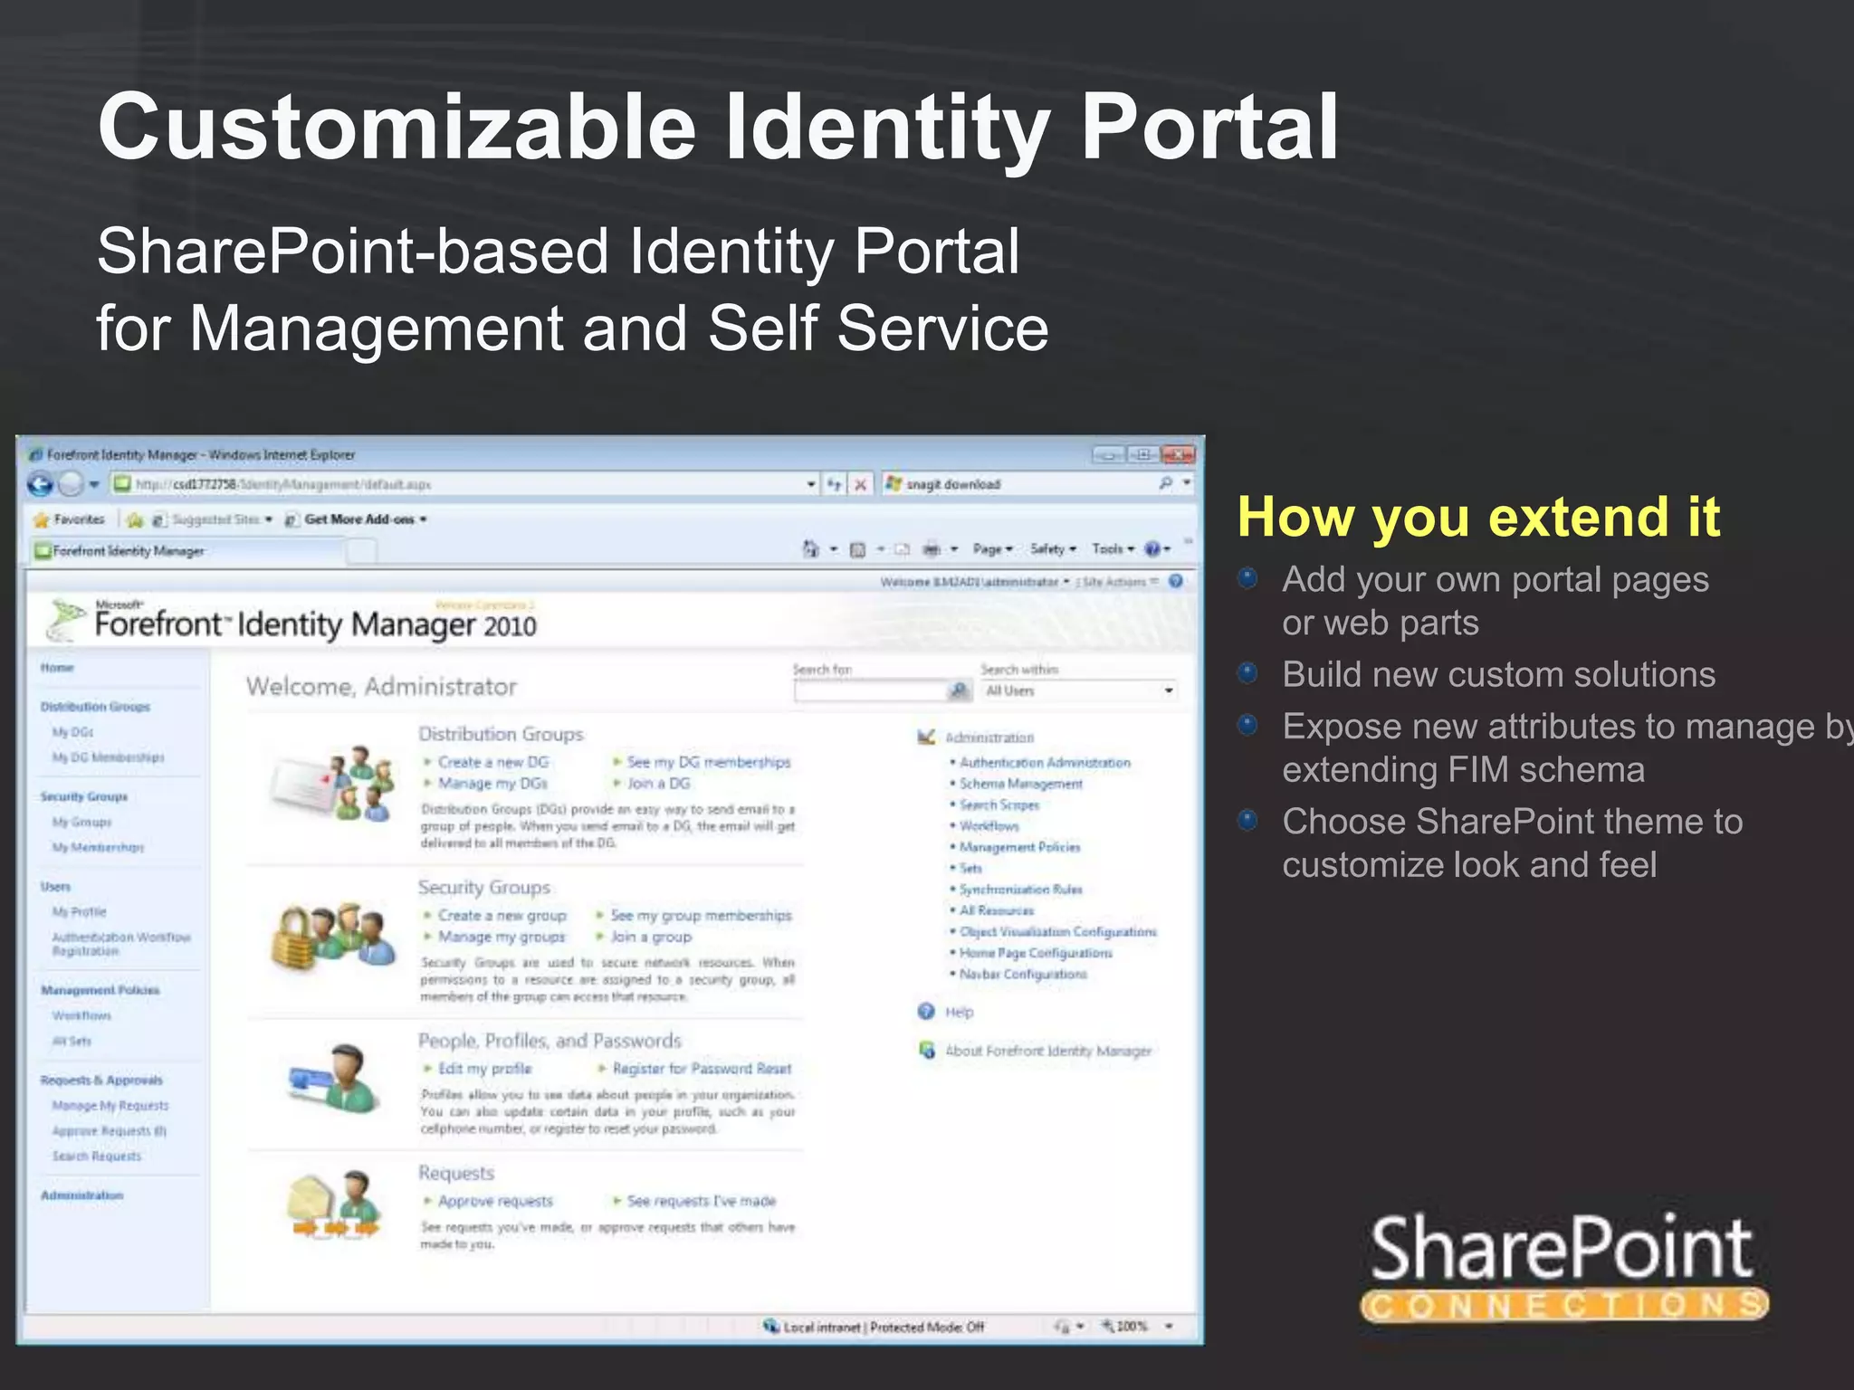Open the Page menu
This screenshot has height=1390, width=1854.
[x=992, y=549]
